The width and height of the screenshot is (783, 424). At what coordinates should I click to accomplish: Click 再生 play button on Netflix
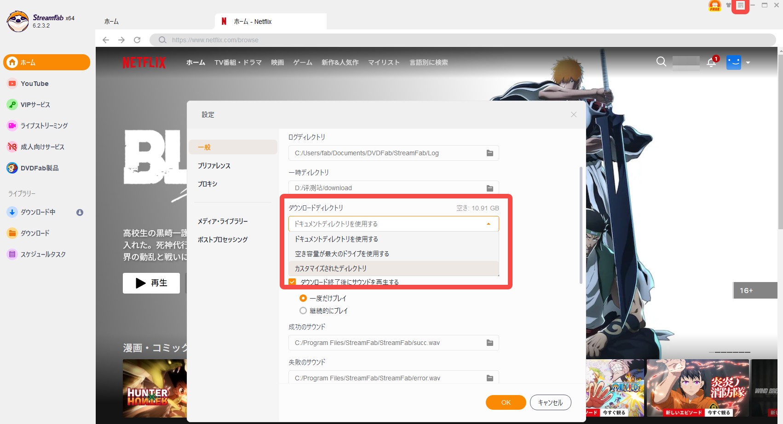tap(151, 283)
